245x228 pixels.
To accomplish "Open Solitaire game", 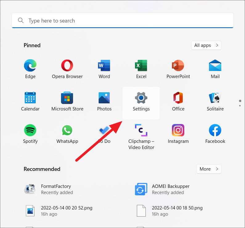I will 215,102.
